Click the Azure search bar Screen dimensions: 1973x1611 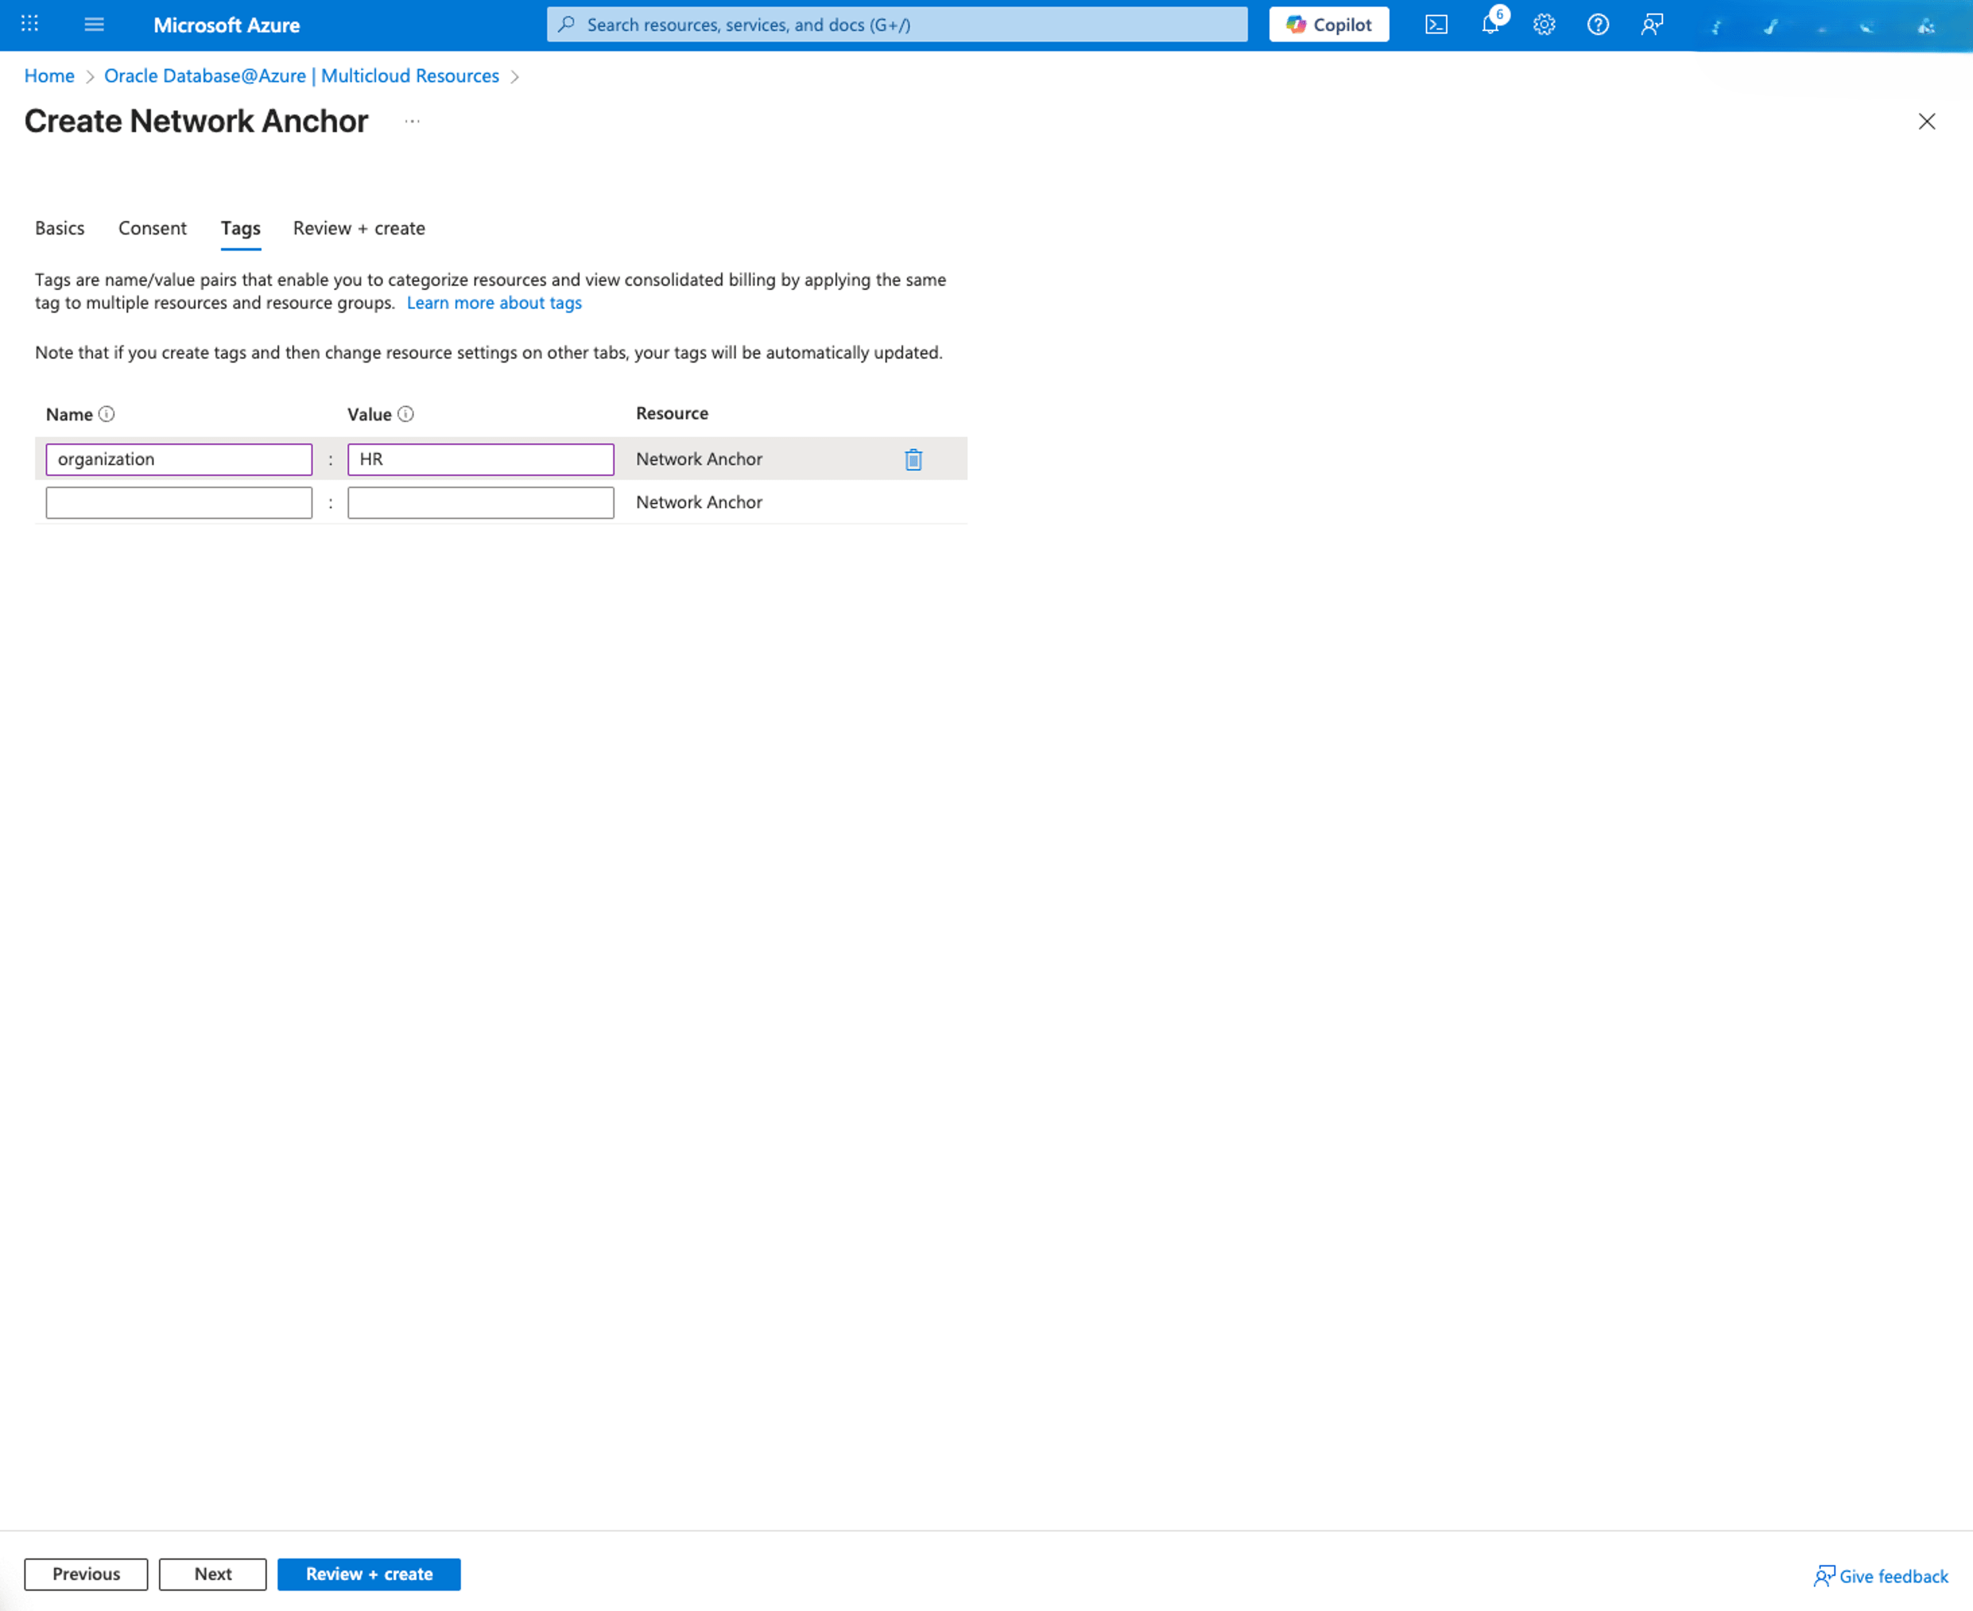[x=896, y=24]
